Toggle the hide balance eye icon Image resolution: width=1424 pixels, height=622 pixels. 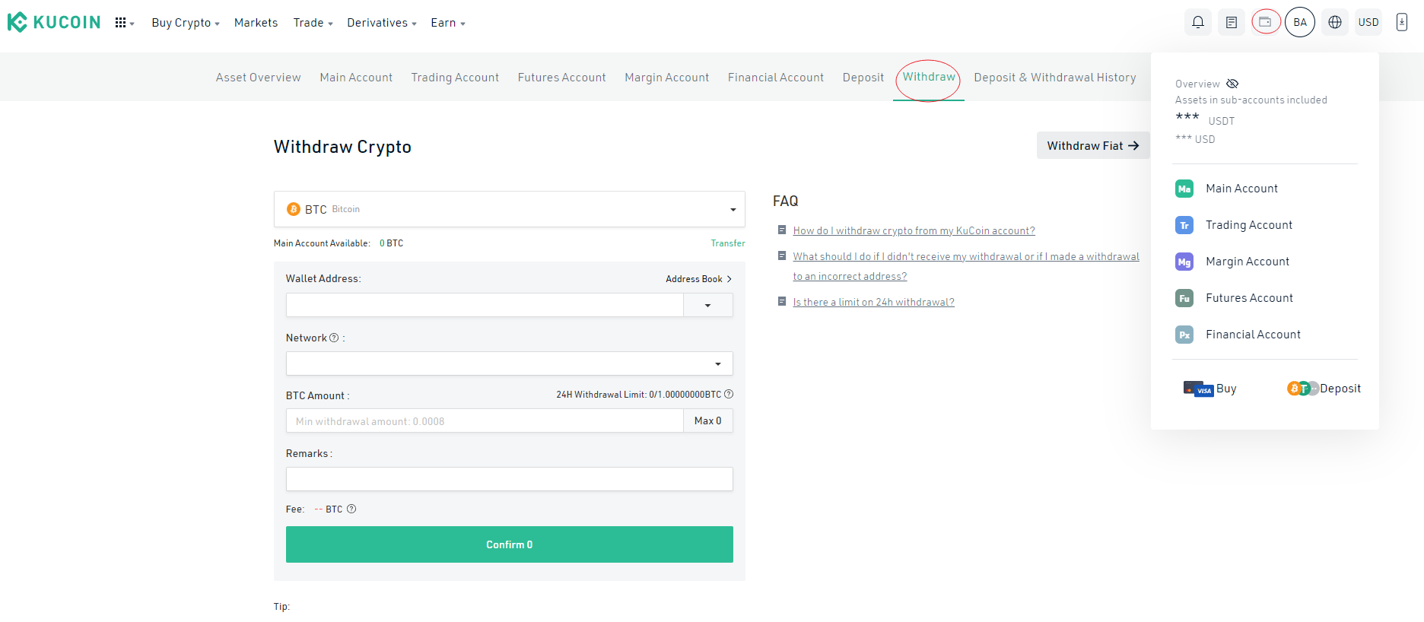[x=1232, y=84]
